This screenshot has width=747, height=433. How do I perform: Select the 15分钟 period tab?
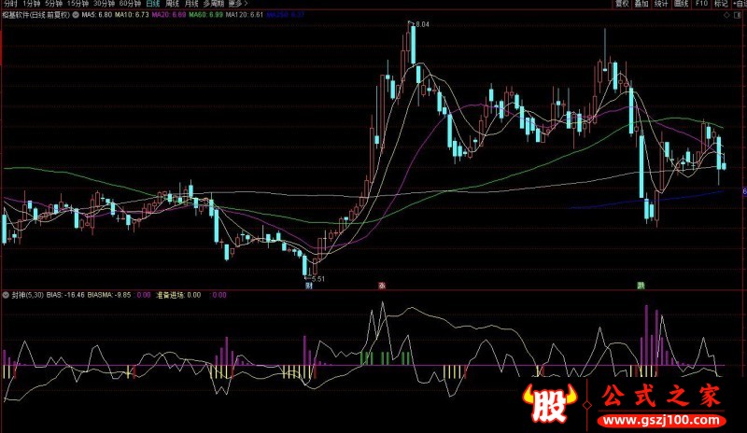pyautogui.click(x=78, y=4)
